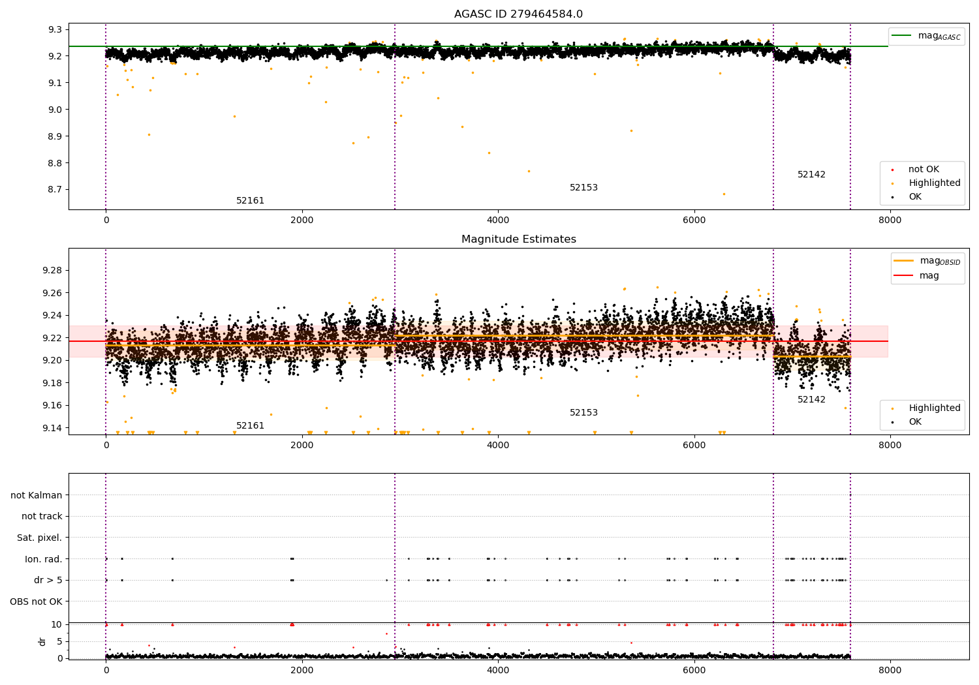Click the 'Magnitude Estimates' subplot title
This screenshot has height=685, width=979.
tap(518, 239)
